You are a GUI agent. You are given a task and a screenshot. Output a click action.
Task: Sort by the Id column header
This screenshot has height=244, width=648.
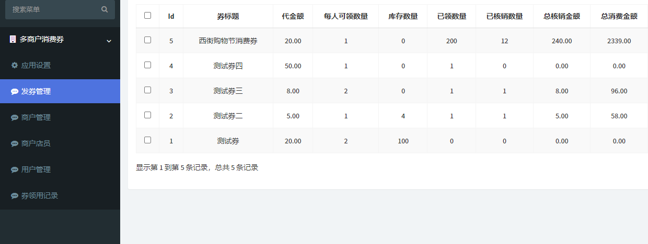pos(171,16)
